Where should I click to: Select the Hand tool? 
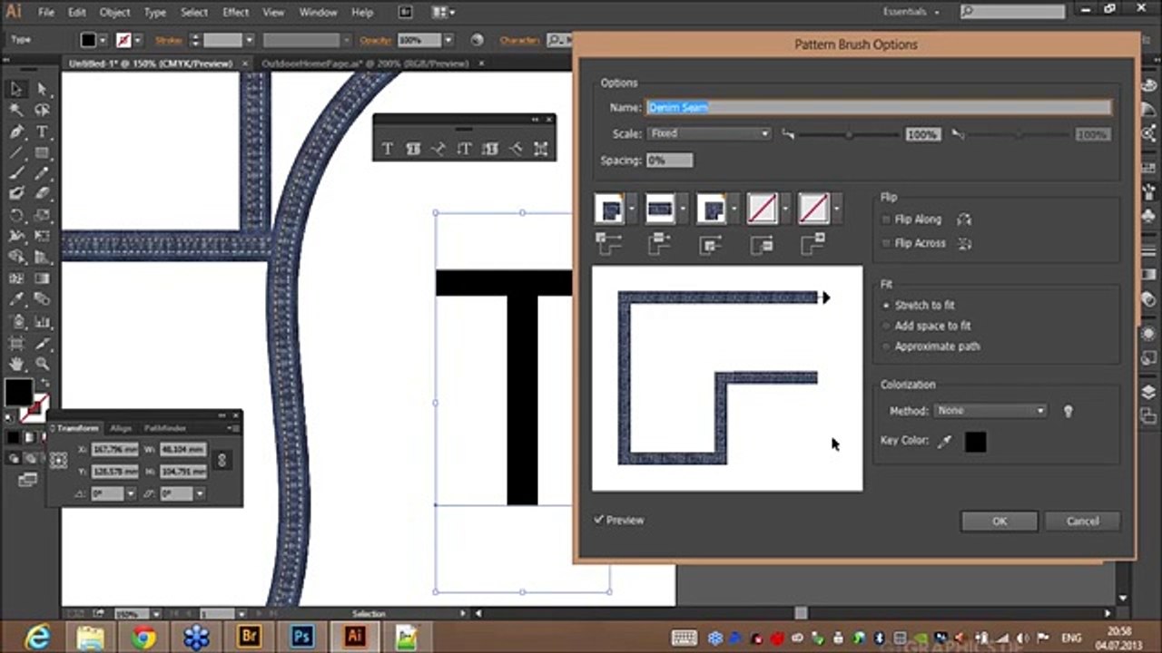[16, 364]
